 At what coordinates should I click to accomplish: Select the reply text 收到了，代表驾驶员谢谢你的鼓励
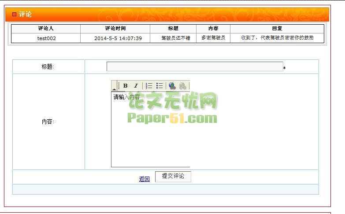point(277,37)
